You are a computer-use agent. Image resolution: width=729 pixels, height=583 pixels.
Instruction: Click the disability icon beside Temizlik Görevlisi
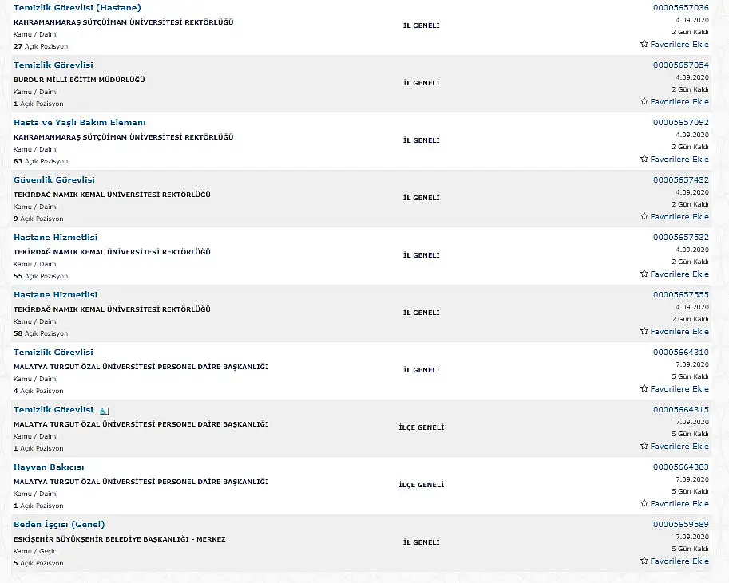[104, 411]
